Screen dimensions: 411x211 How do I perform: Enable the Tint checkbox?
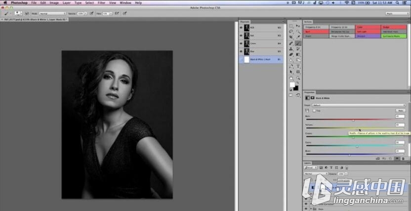pos(314,111)
